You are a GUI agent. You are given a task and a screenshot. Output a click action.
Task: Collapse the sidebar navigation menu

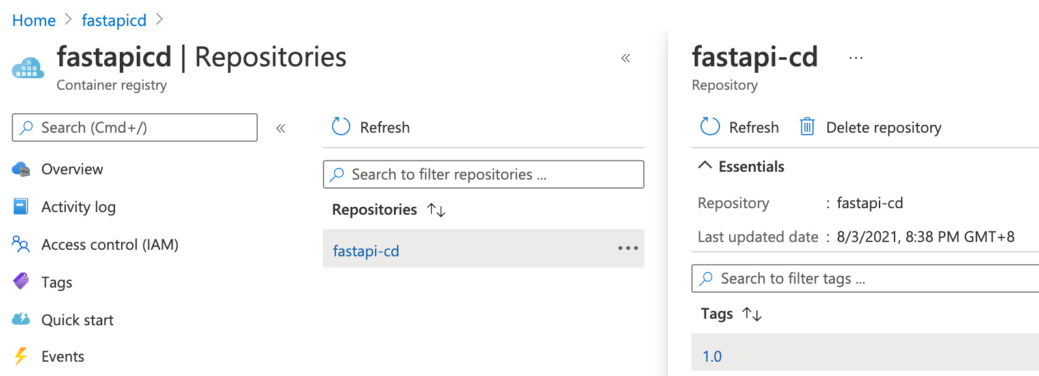(281, 128)
